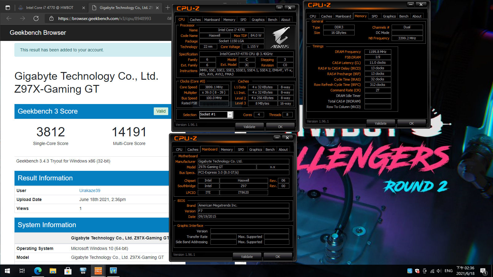Open network status in system tray
The height and width of the screenshot is (277, 493).
[432, 271]
